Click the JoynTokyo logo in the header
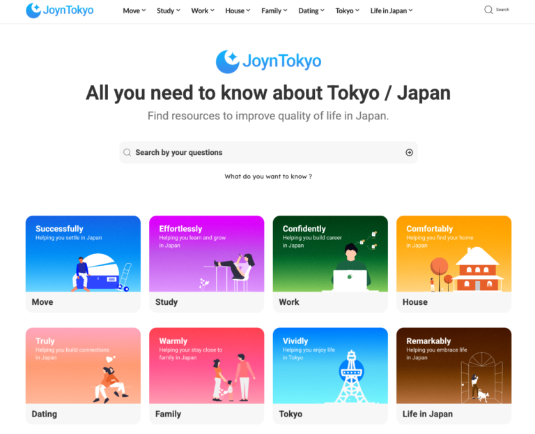535x434 pixels. [x=59, y=10]
